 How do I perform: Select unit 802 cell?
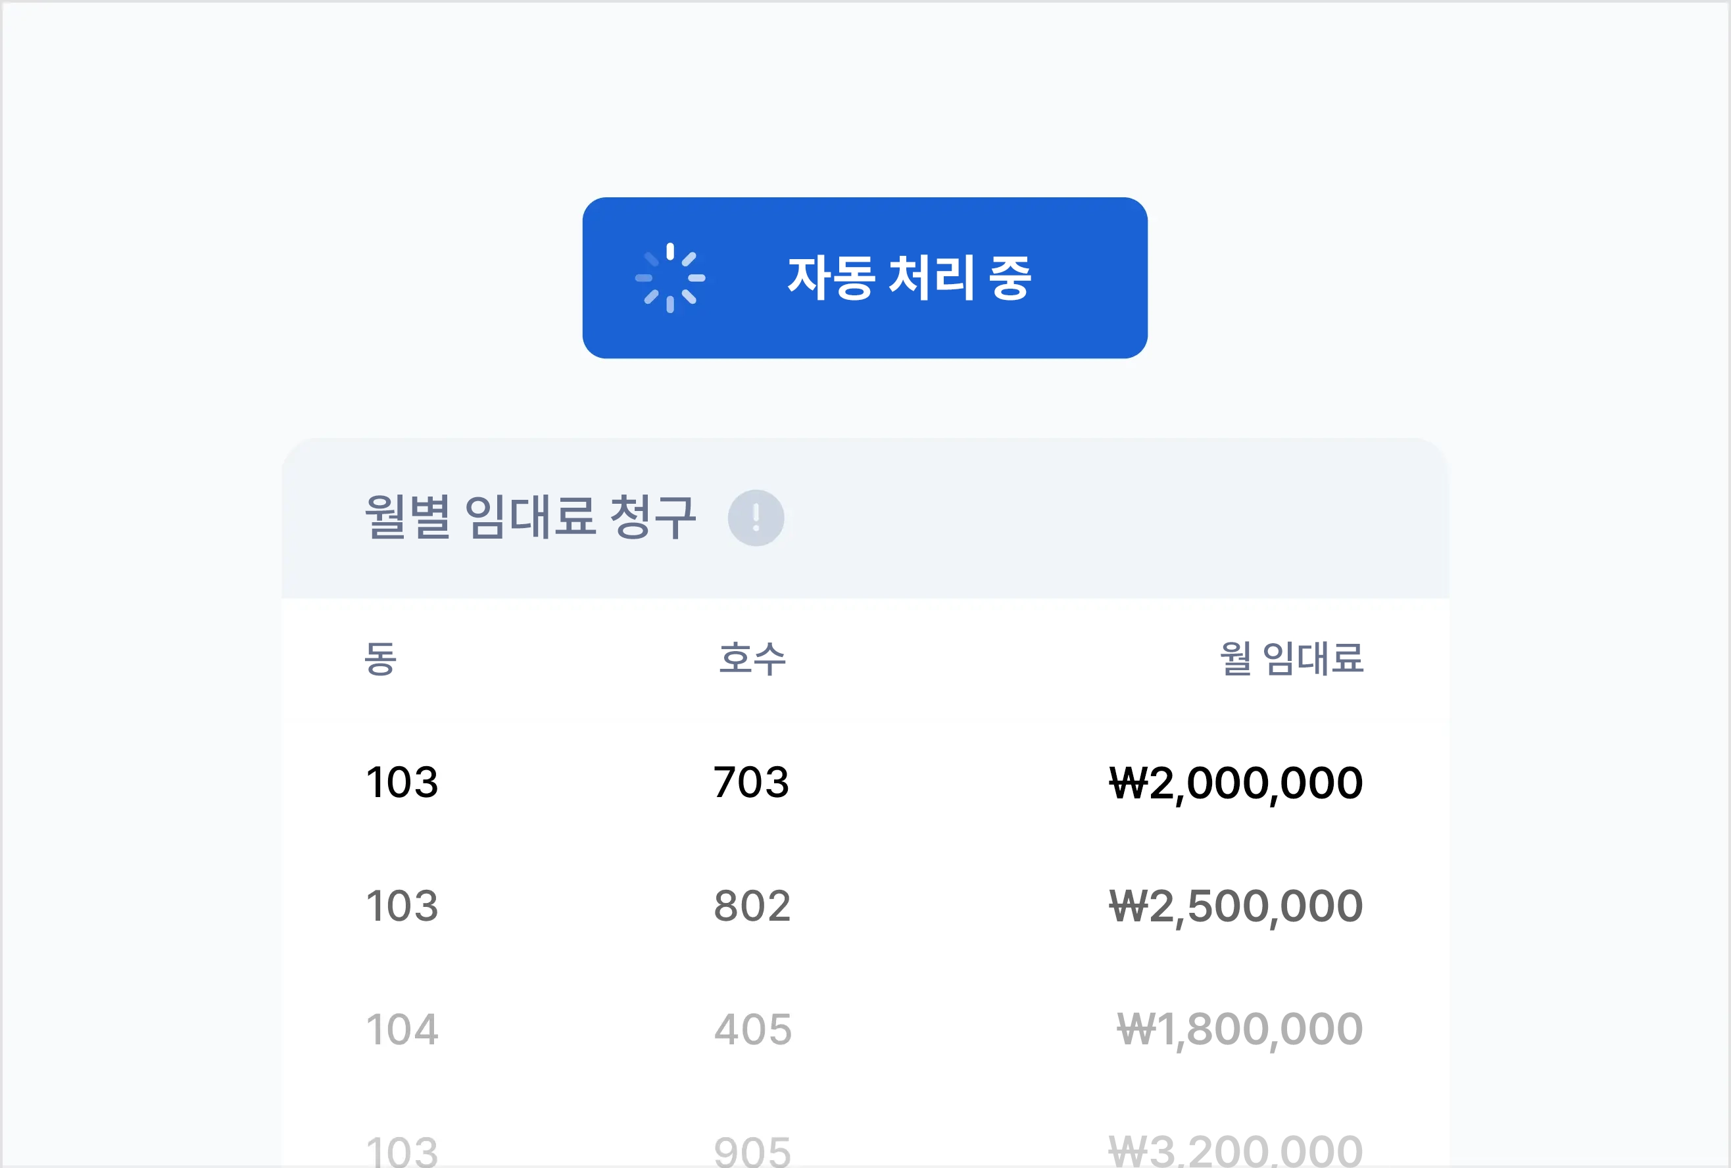(752, 906)
